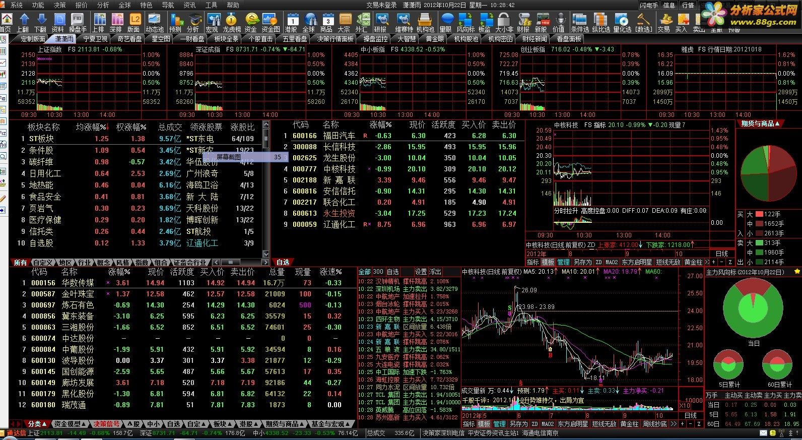Screen dimensions: 802x440
Task: Click the 下翻 page-down arrow icon
Action: 41,23
